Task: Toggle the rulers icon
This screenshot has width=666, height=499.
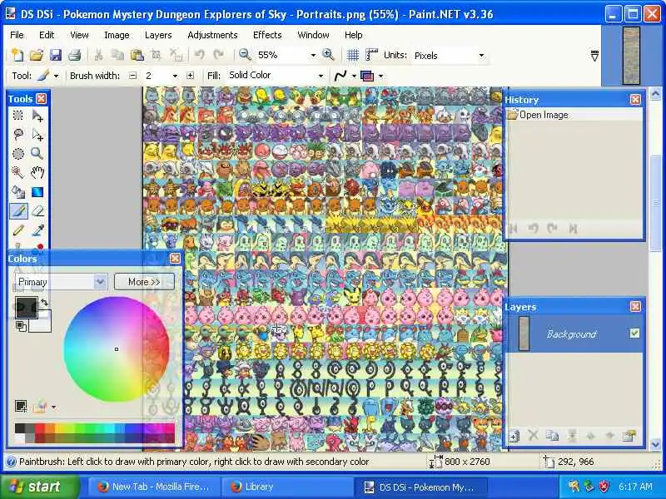Action: click(371, 55)
